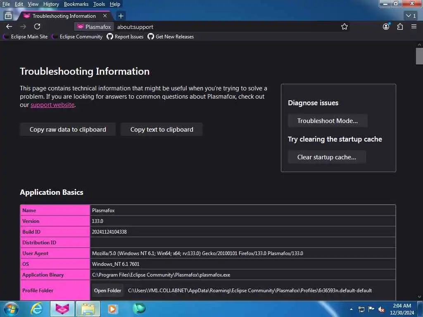Open the Bookmarks menu

tap(76, 4)
